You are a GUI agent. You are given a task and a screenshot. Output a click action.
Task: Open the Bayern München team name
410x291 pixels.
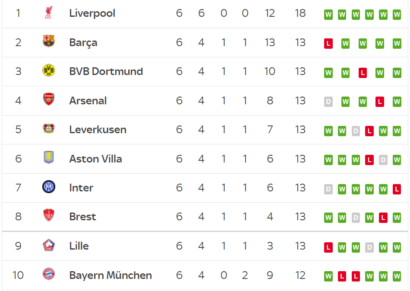point(110,275)
